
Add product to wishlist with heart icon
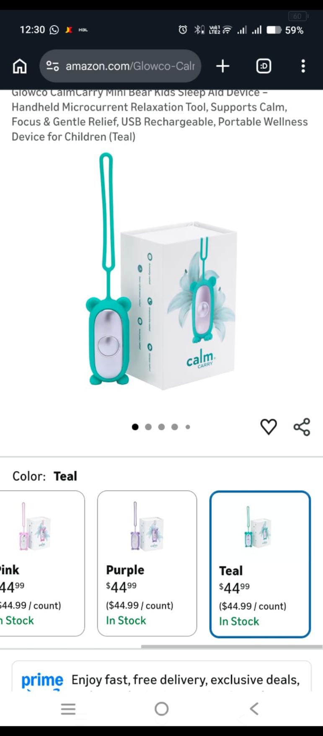coord(269,427)
